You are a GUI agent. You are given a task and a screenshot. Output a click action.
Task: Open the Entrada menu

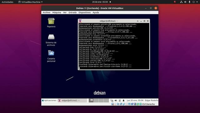[72, 13]
